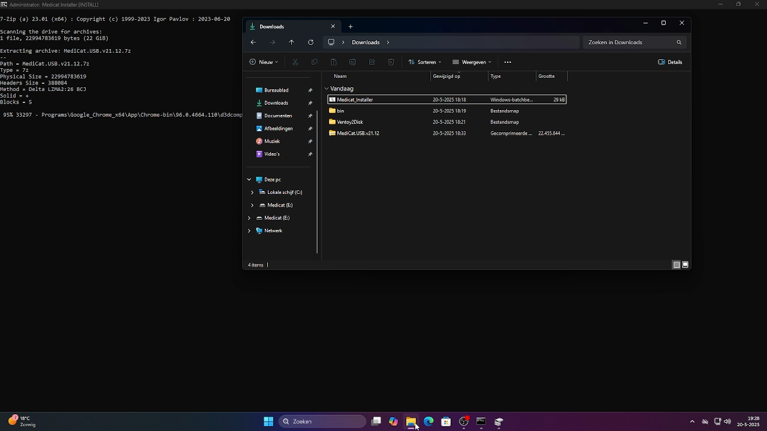Open Video's in sidebar
Viewport: 767px width, 431px height.
(x=272, y=154)
